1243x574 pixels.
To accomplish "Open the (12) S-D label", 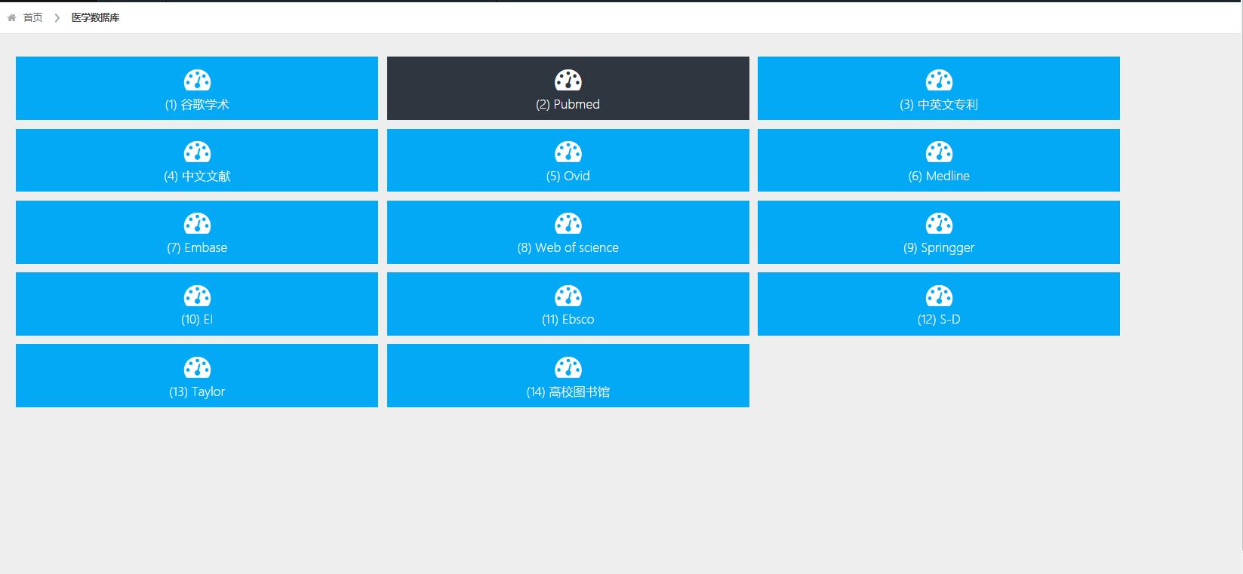I will coord(939,320).
